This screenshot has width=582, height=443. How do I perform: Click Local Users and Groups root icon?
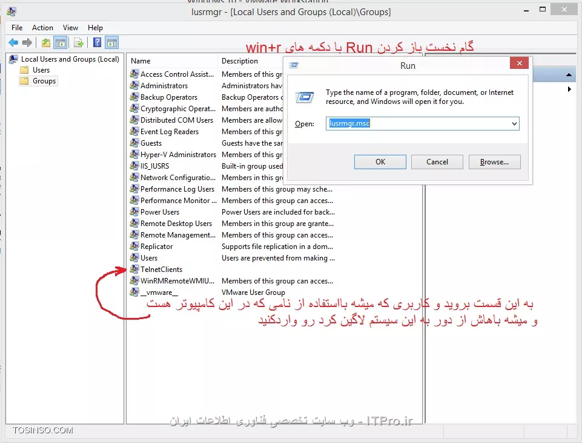pos(13,59)
